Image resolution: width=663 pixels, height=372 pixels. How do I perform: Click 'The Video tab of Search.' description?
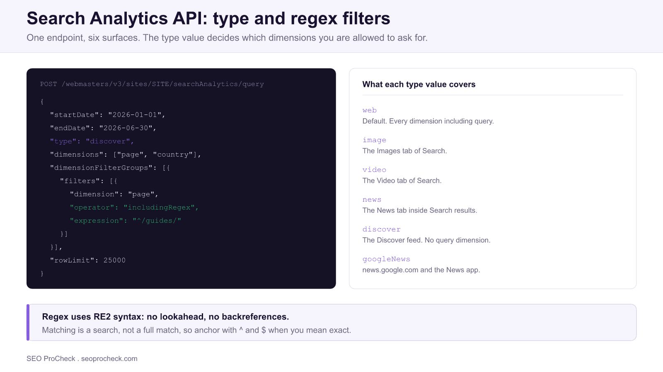coord(402,181)
